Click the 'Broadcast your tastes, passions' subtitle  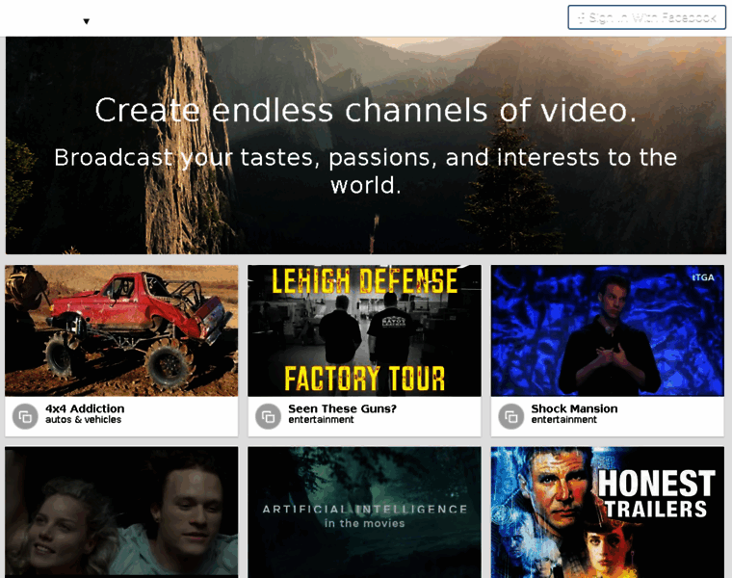point(366,171)
